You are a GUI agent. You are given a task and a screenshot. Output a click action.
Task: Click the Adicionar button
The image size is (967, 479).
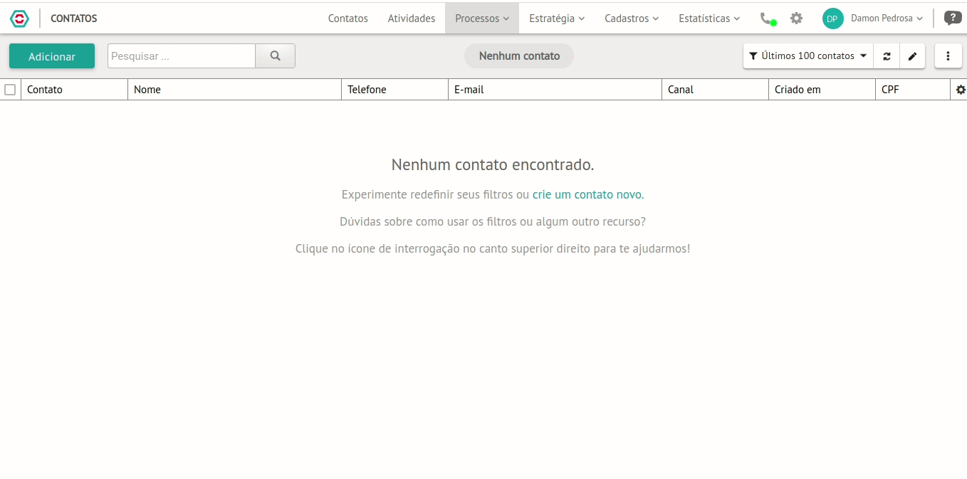[x=52, y=56]
